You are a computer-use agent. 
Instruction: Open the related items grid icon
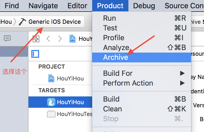click(36, 39)
